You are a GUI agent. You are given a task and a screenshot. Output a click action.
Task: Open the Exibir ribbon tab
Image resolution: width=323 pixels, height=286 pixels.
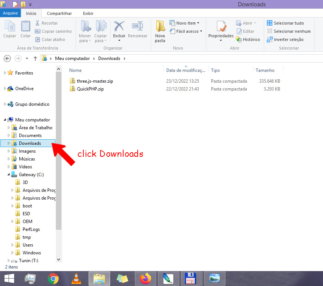point(88,13)
